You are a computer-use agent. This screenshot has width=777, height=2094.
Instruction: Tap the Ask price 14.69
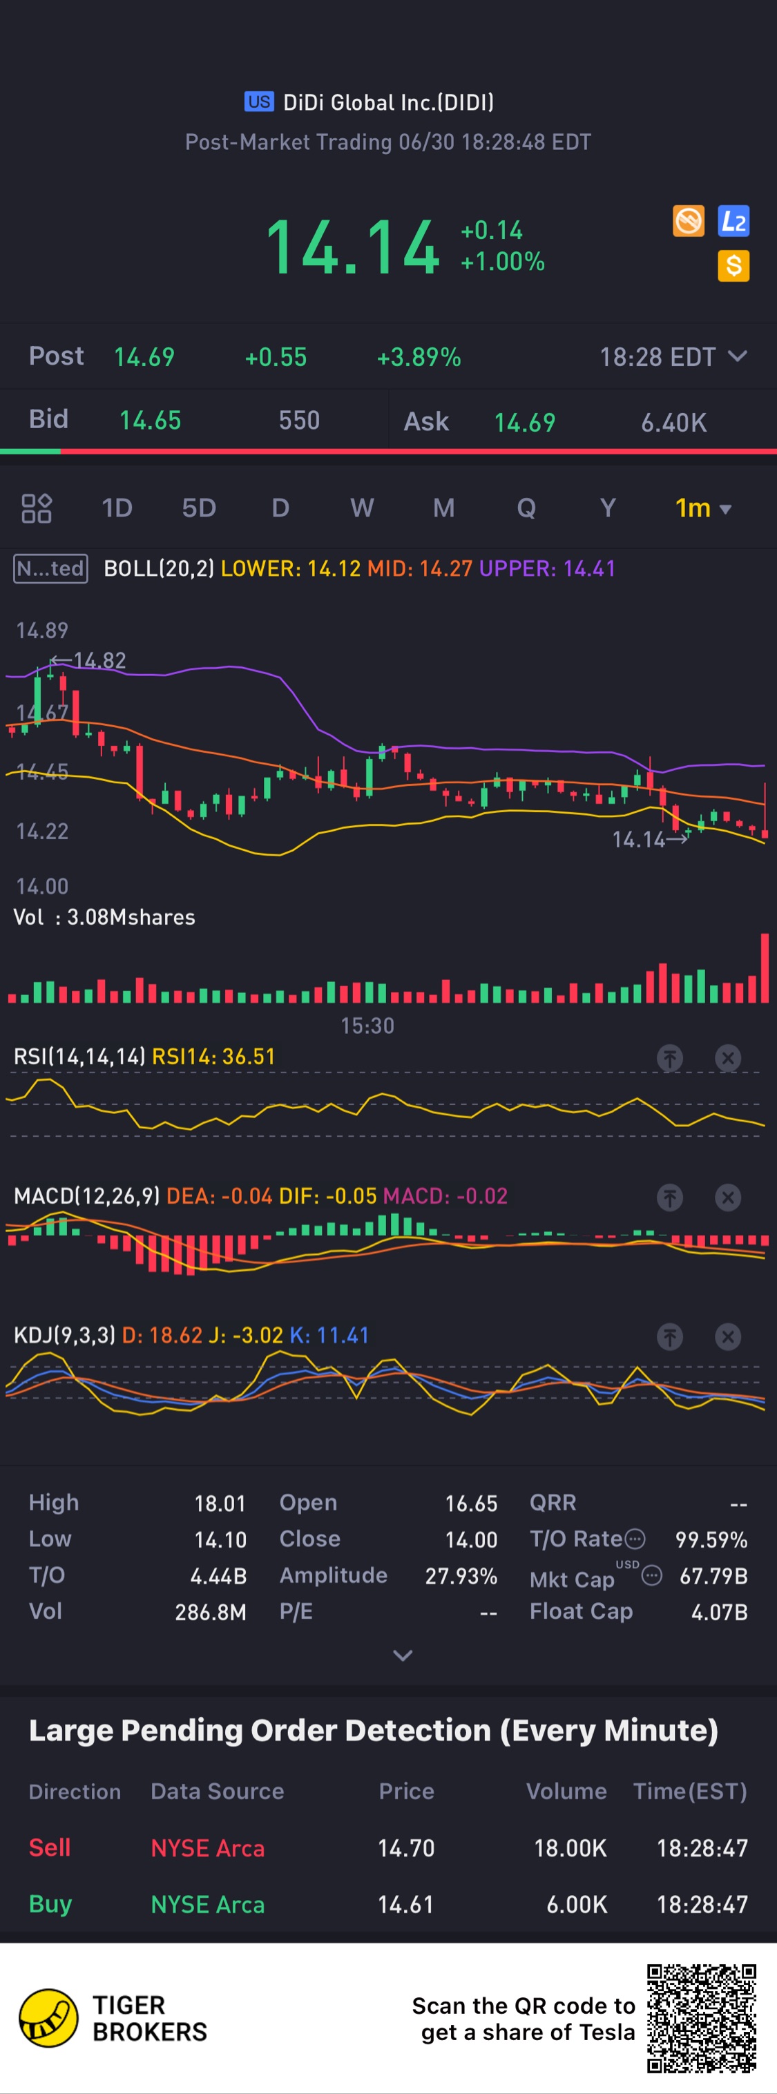click(x=525, y=422)
